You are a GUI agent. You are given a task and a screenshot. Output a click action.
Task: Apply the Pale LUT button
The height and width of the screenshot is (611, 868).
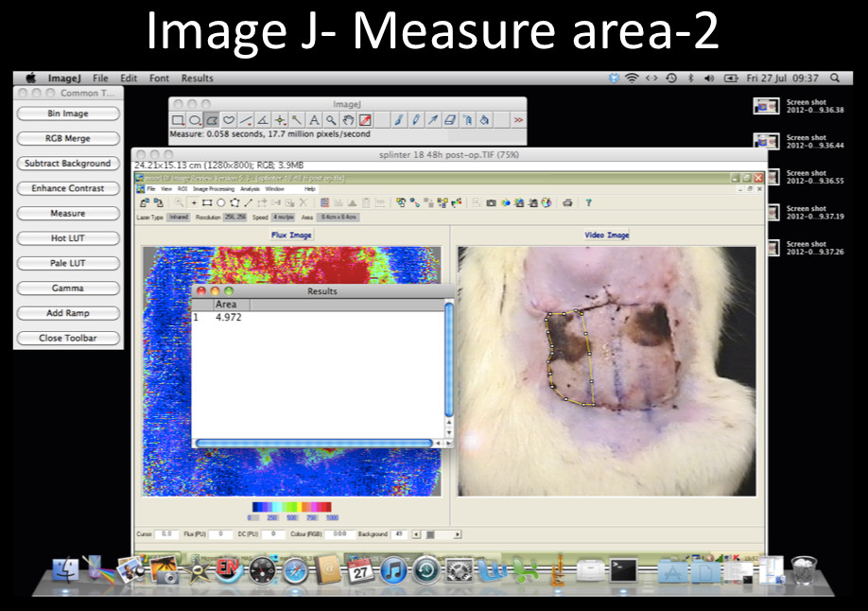[68, 263]
